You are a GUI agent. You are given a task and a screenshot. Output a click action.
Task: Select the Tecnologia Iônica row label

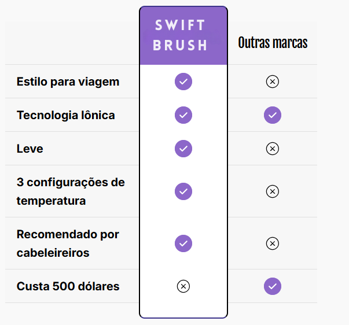[x=65, y=115]
